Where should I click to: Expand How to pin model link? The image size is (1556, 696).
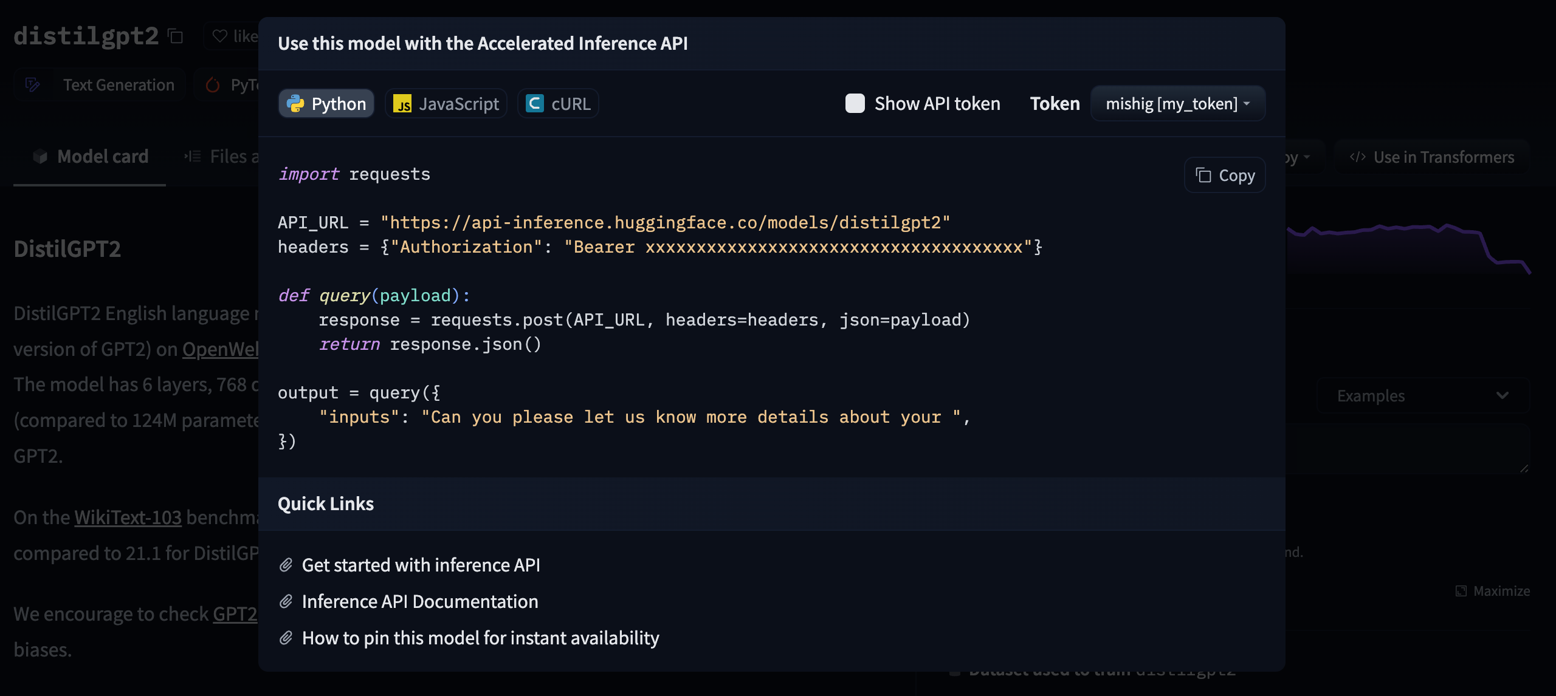(480, 636)
